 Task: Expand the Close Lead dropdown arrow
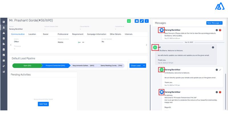[x=144, y=65]
